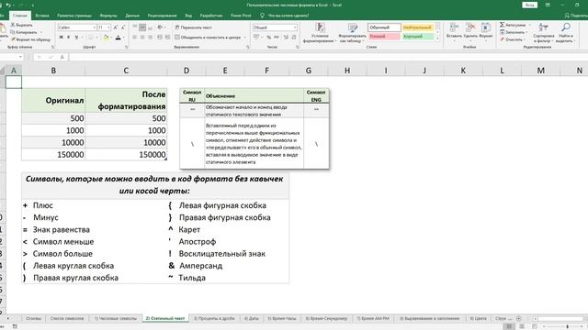The image size is (588, 330).
Task: Decrease font size with the small A icon
Action: [x=123, y=27]
